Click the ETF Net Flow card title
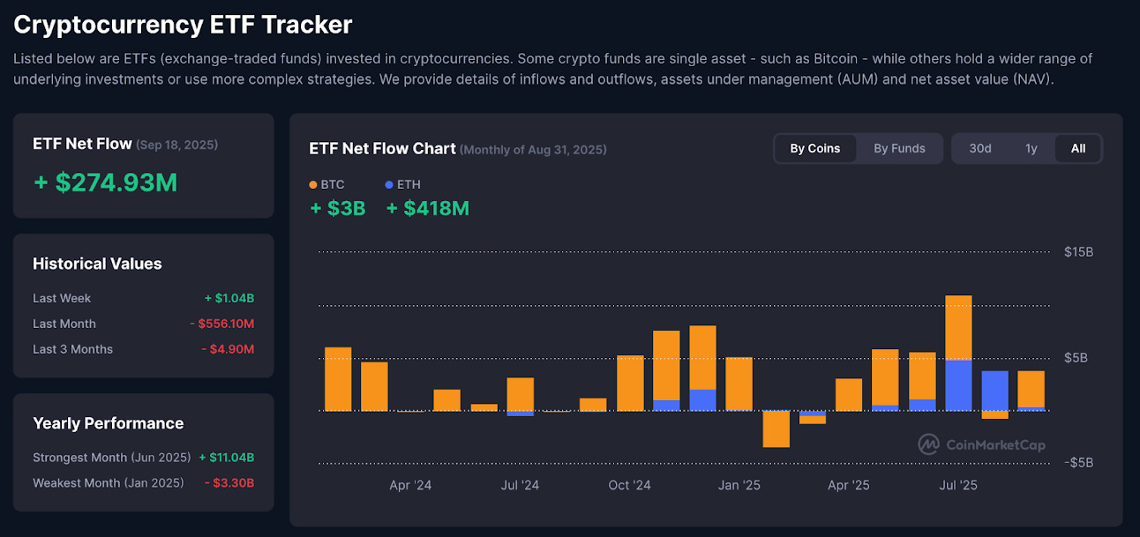Screen dimensions: 1140x537 (x=82, y=144)
